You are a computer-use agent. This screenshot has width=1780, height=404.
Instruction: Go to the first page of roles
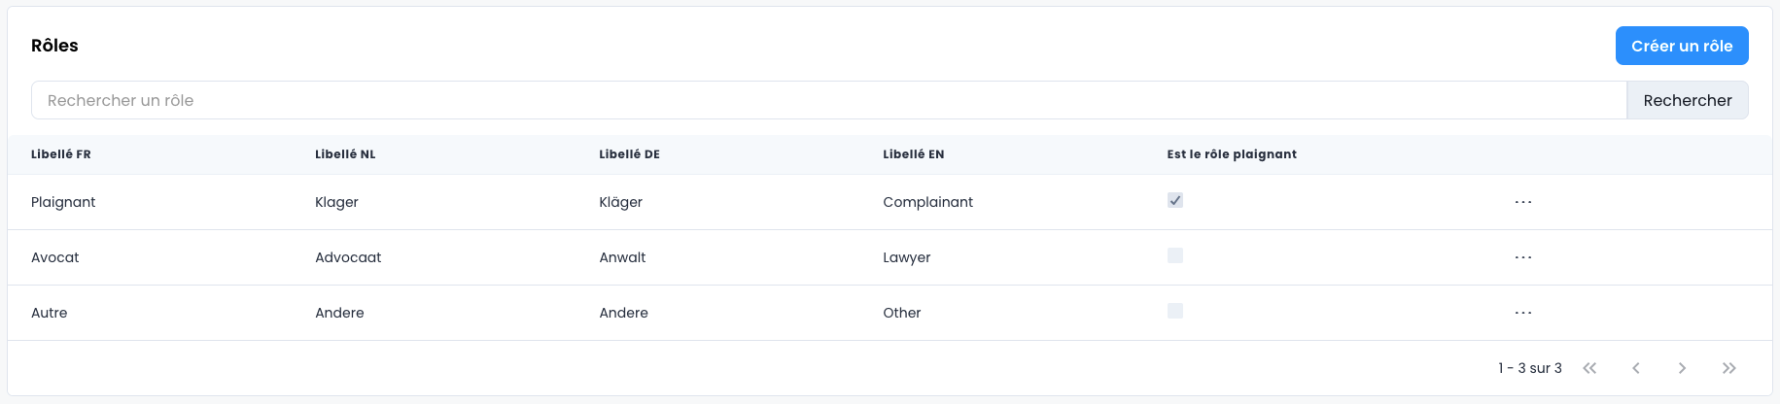tap(1589, 368)
